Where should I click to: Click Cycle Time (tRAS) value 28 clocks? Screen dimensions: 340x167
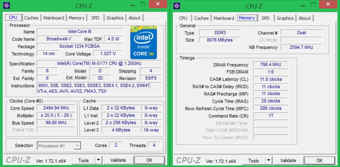point(270,101)
